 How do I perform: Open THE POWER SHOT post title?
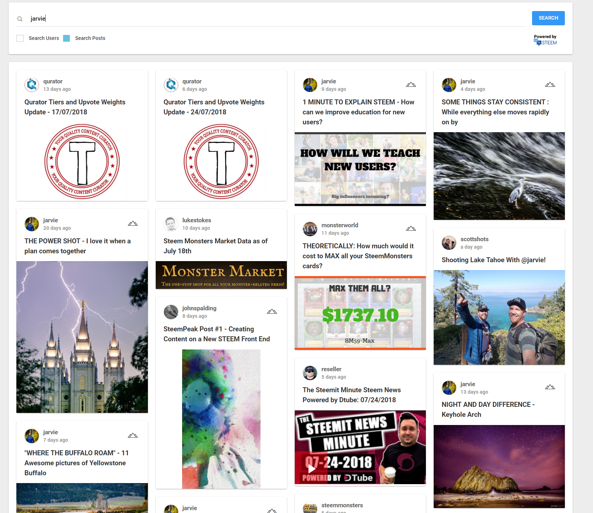pos(77,246)
